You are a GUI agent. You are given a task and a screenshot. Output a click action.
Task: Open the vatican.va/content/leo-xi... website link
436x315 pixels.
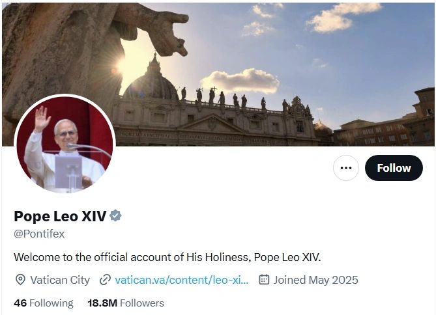[x=182, y=280]
